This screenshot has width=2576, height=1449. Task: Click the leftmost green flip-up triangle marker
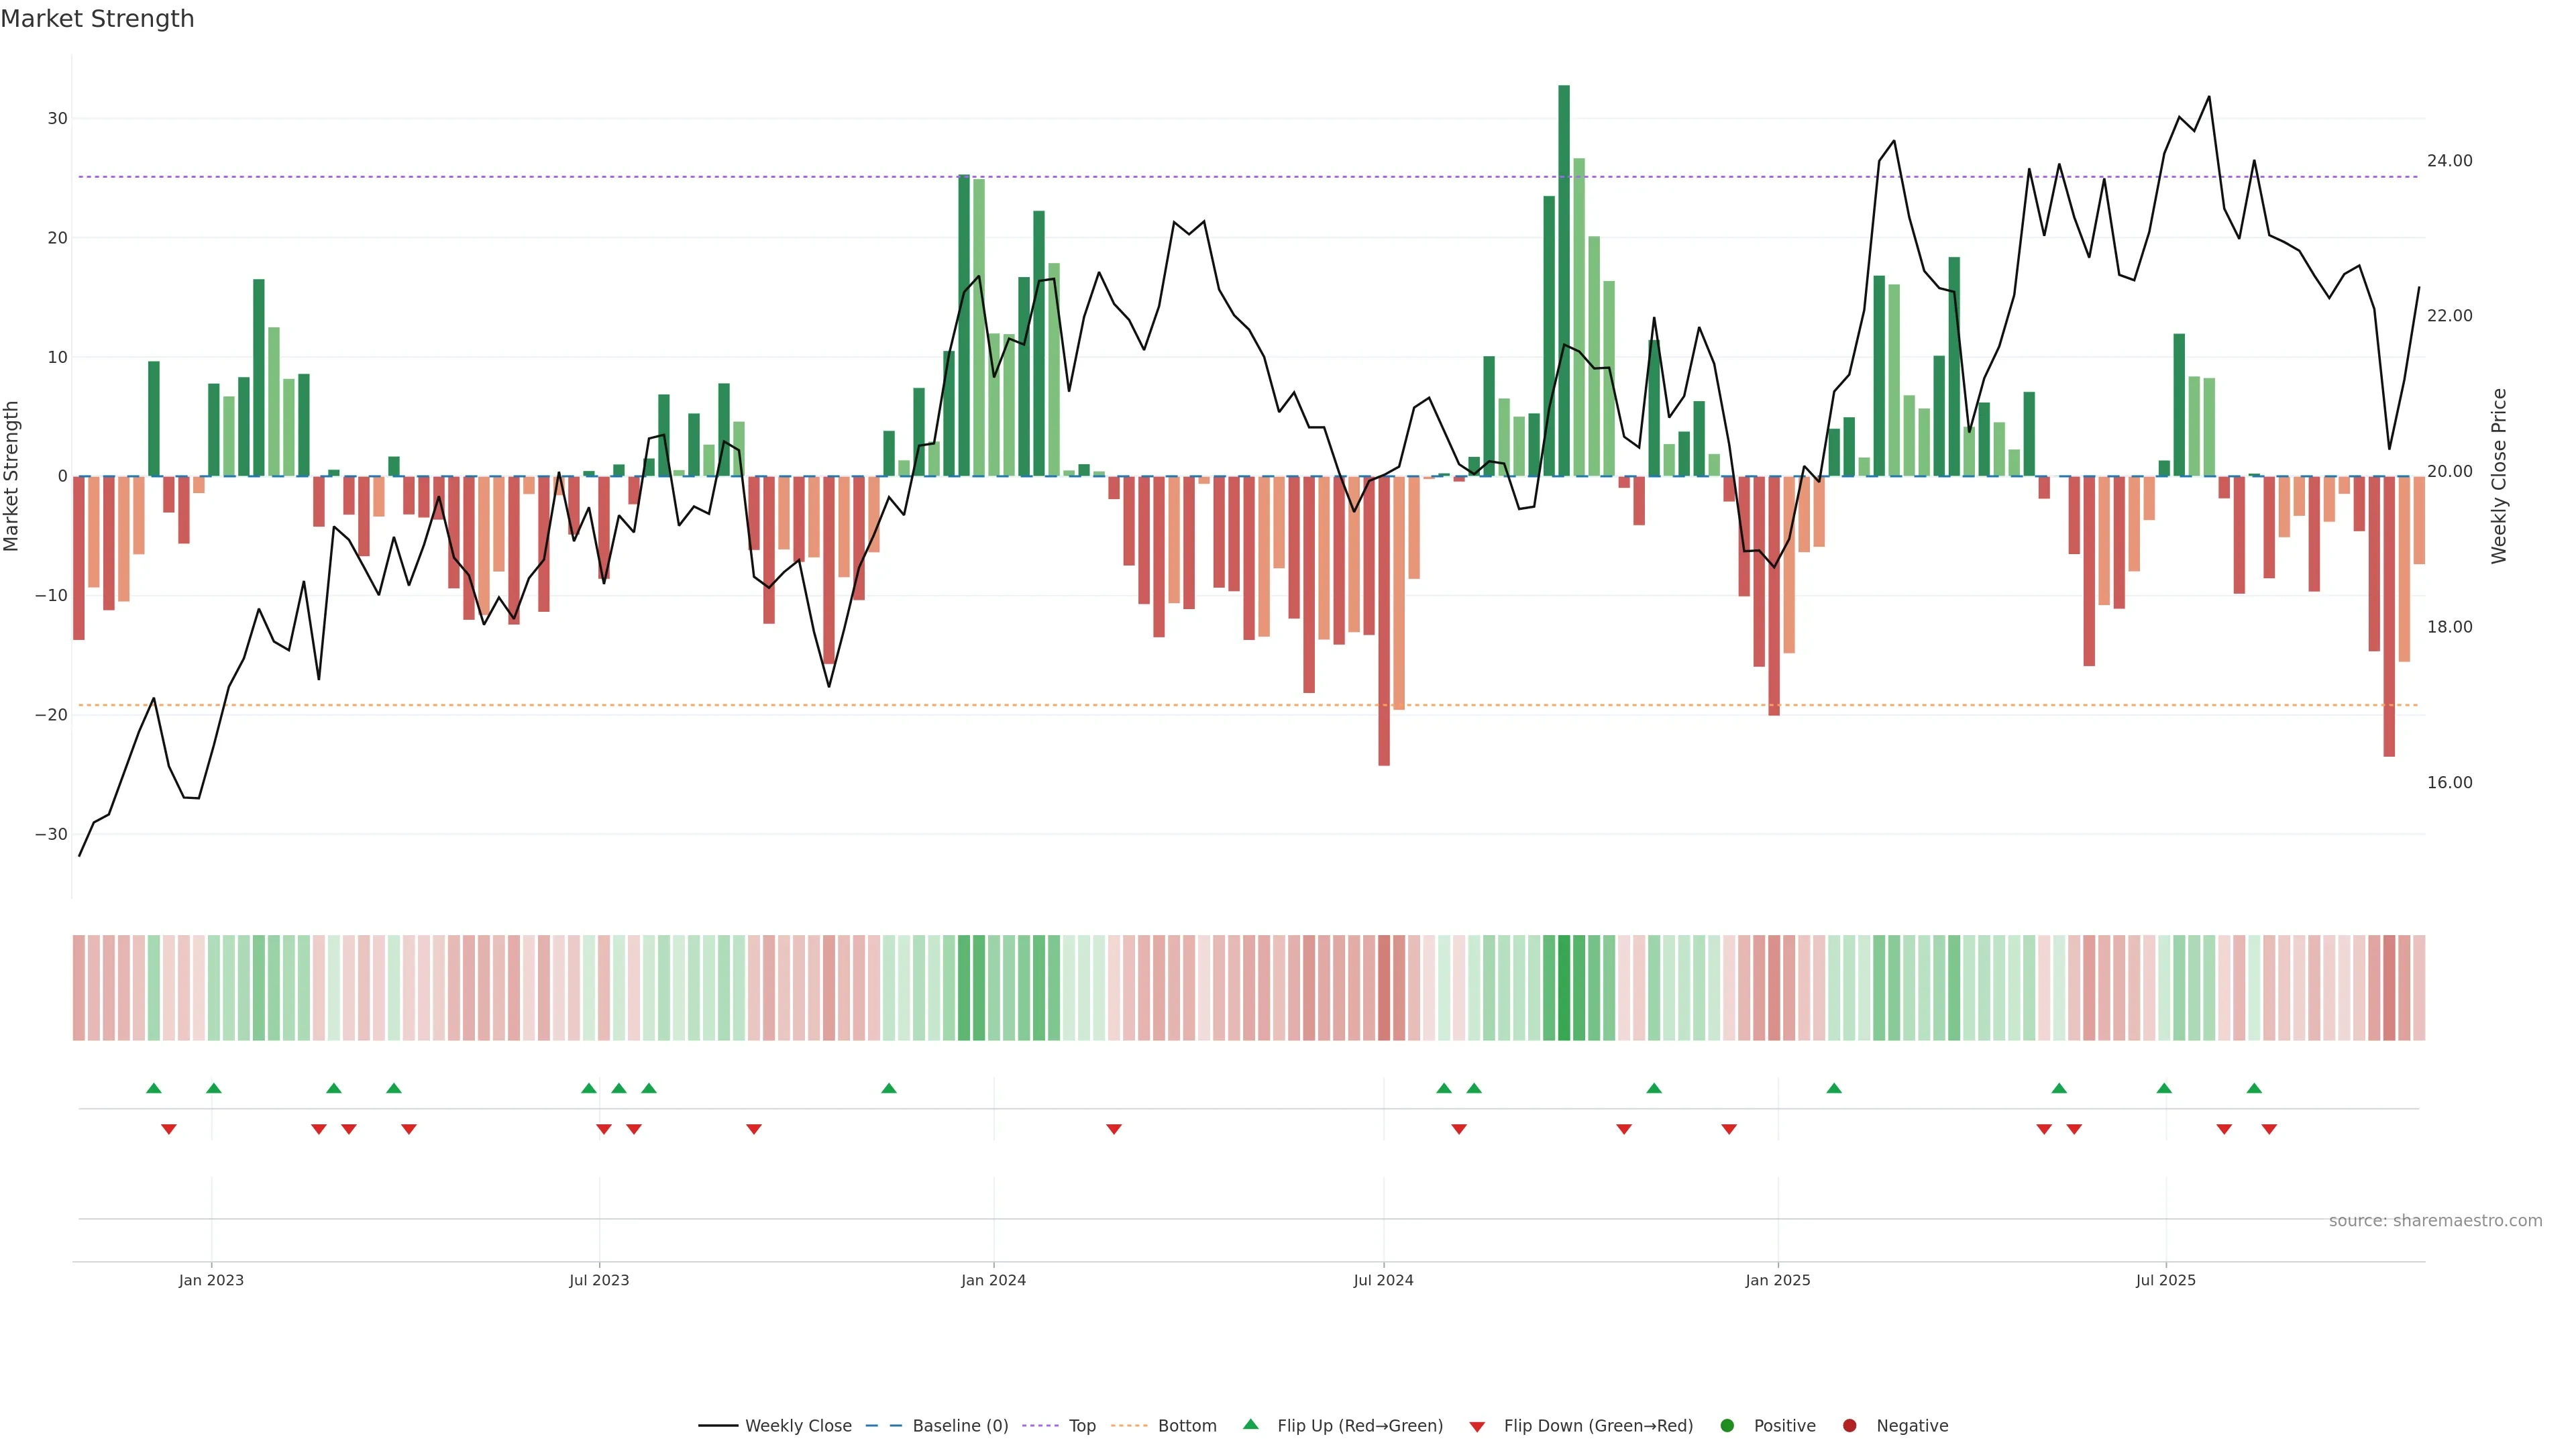[x=153, y=1088]
